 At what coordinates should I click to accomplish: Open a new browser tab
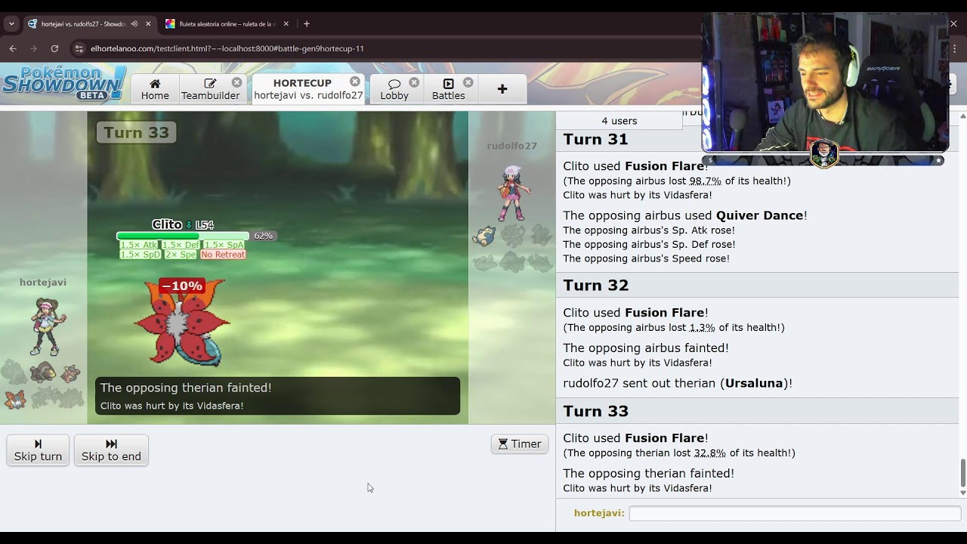pos(307,23)
